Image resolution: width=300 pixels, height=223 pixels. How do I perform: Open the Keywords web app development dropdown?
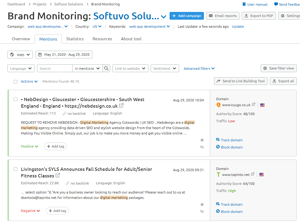click(x=150, y=26)
